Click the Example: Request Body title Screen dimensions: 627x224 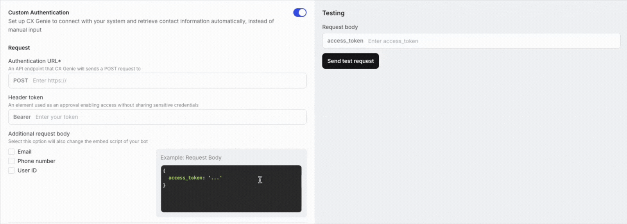click(191, 158)
